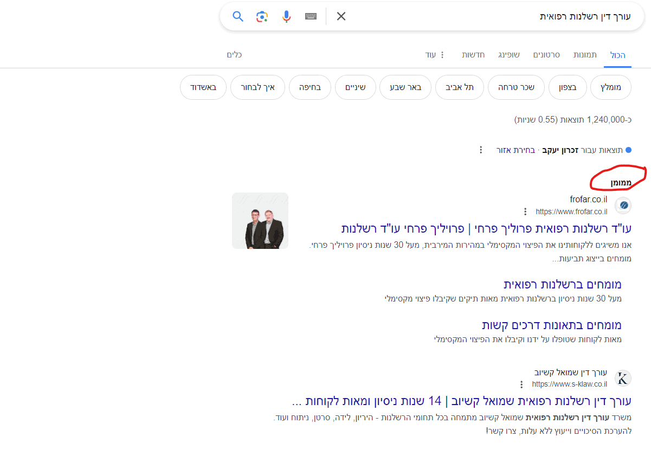Clear the search query with X
Viewport: 651px width, 449px height.
coord(341,16)
